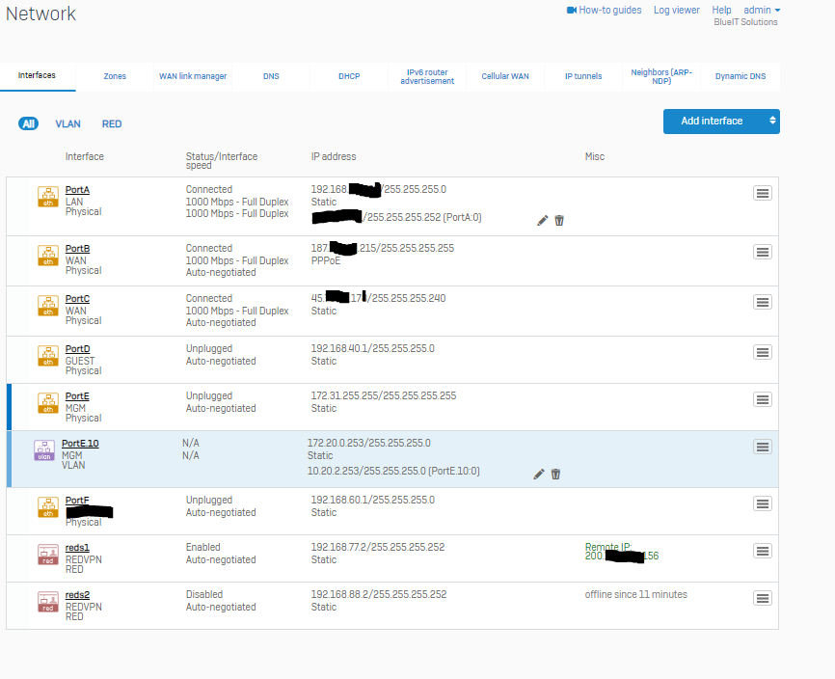The height and width of the screenshot is (679, 835).
Task: Switch to the WAN link manager tab
Action: point(193,76)
